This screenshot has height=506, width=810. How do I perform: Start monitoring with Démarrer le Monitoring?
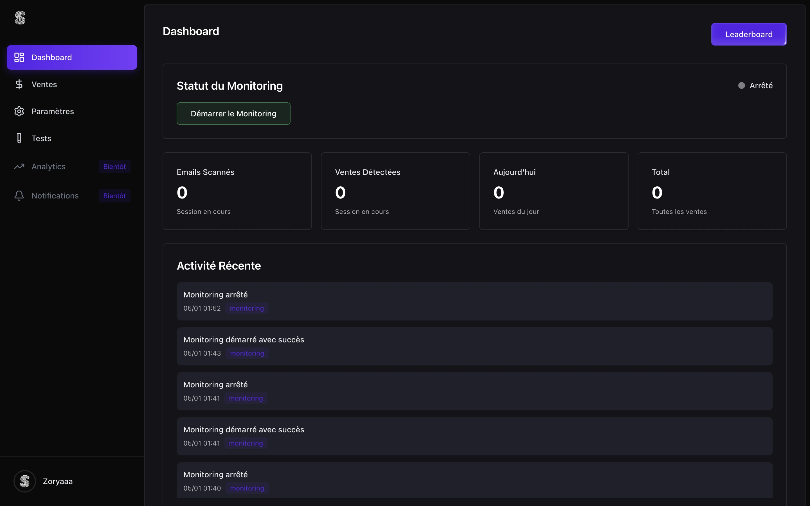(233, 114)
